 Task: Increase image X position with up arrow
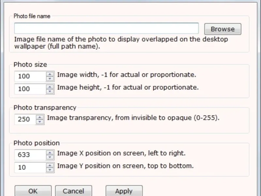50,153
